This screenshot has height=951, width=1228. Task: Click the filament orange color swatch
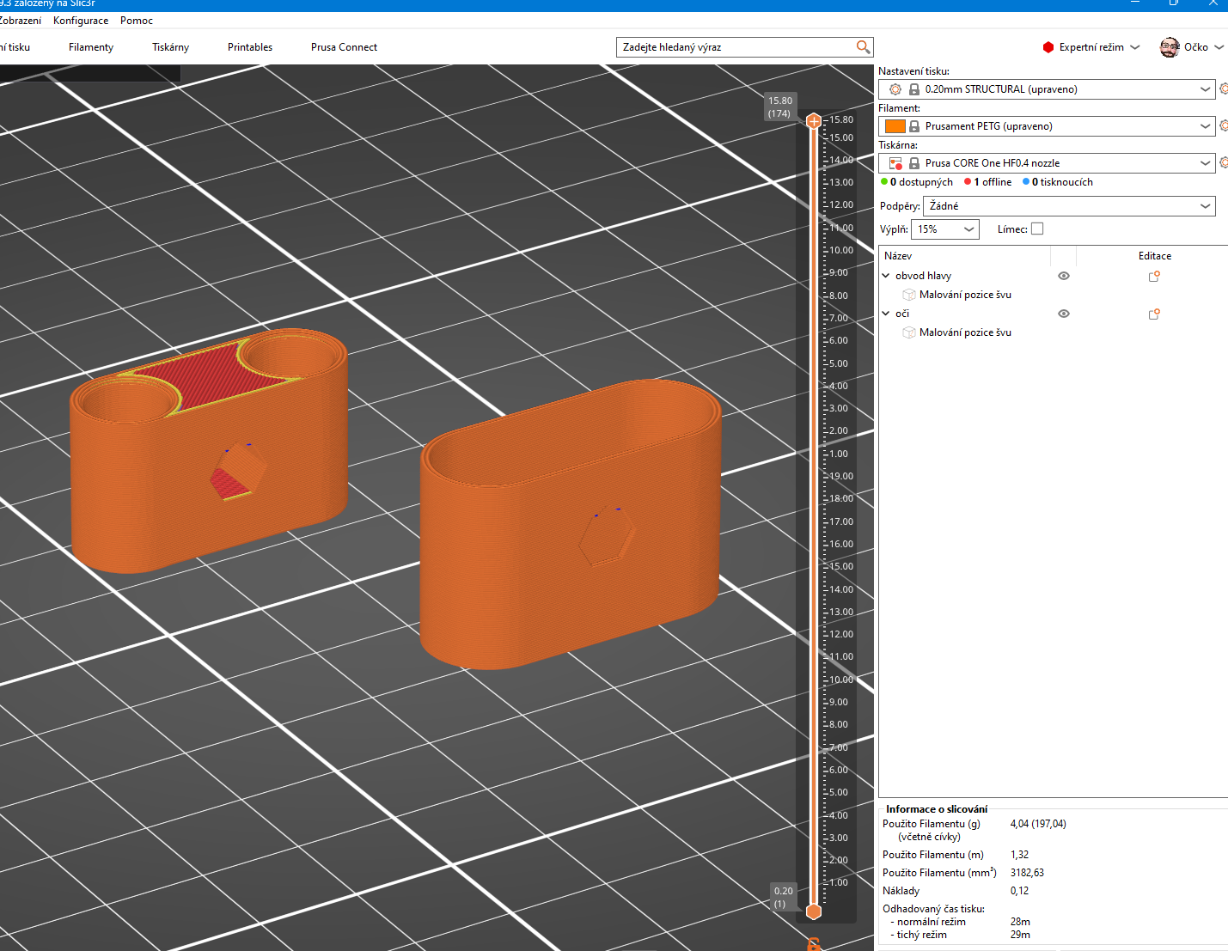895,126
